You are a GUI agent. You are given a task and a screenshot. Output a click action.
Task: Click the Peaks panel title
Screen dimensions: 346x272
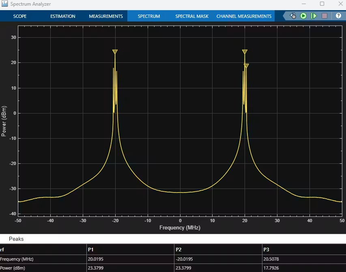tap(16, 239)
